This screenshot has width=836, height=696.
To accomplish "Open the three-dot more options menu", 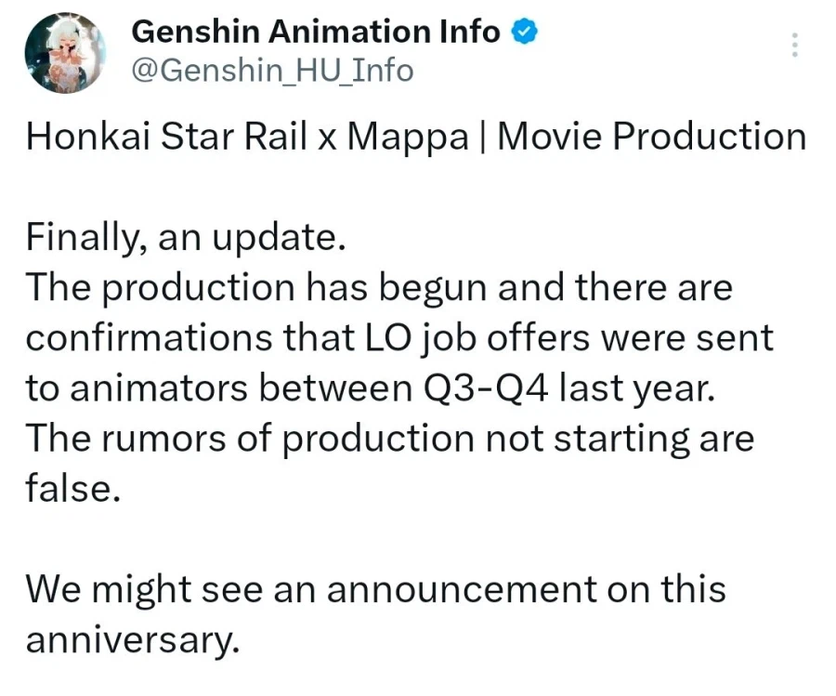I will [x=794, y=45].
